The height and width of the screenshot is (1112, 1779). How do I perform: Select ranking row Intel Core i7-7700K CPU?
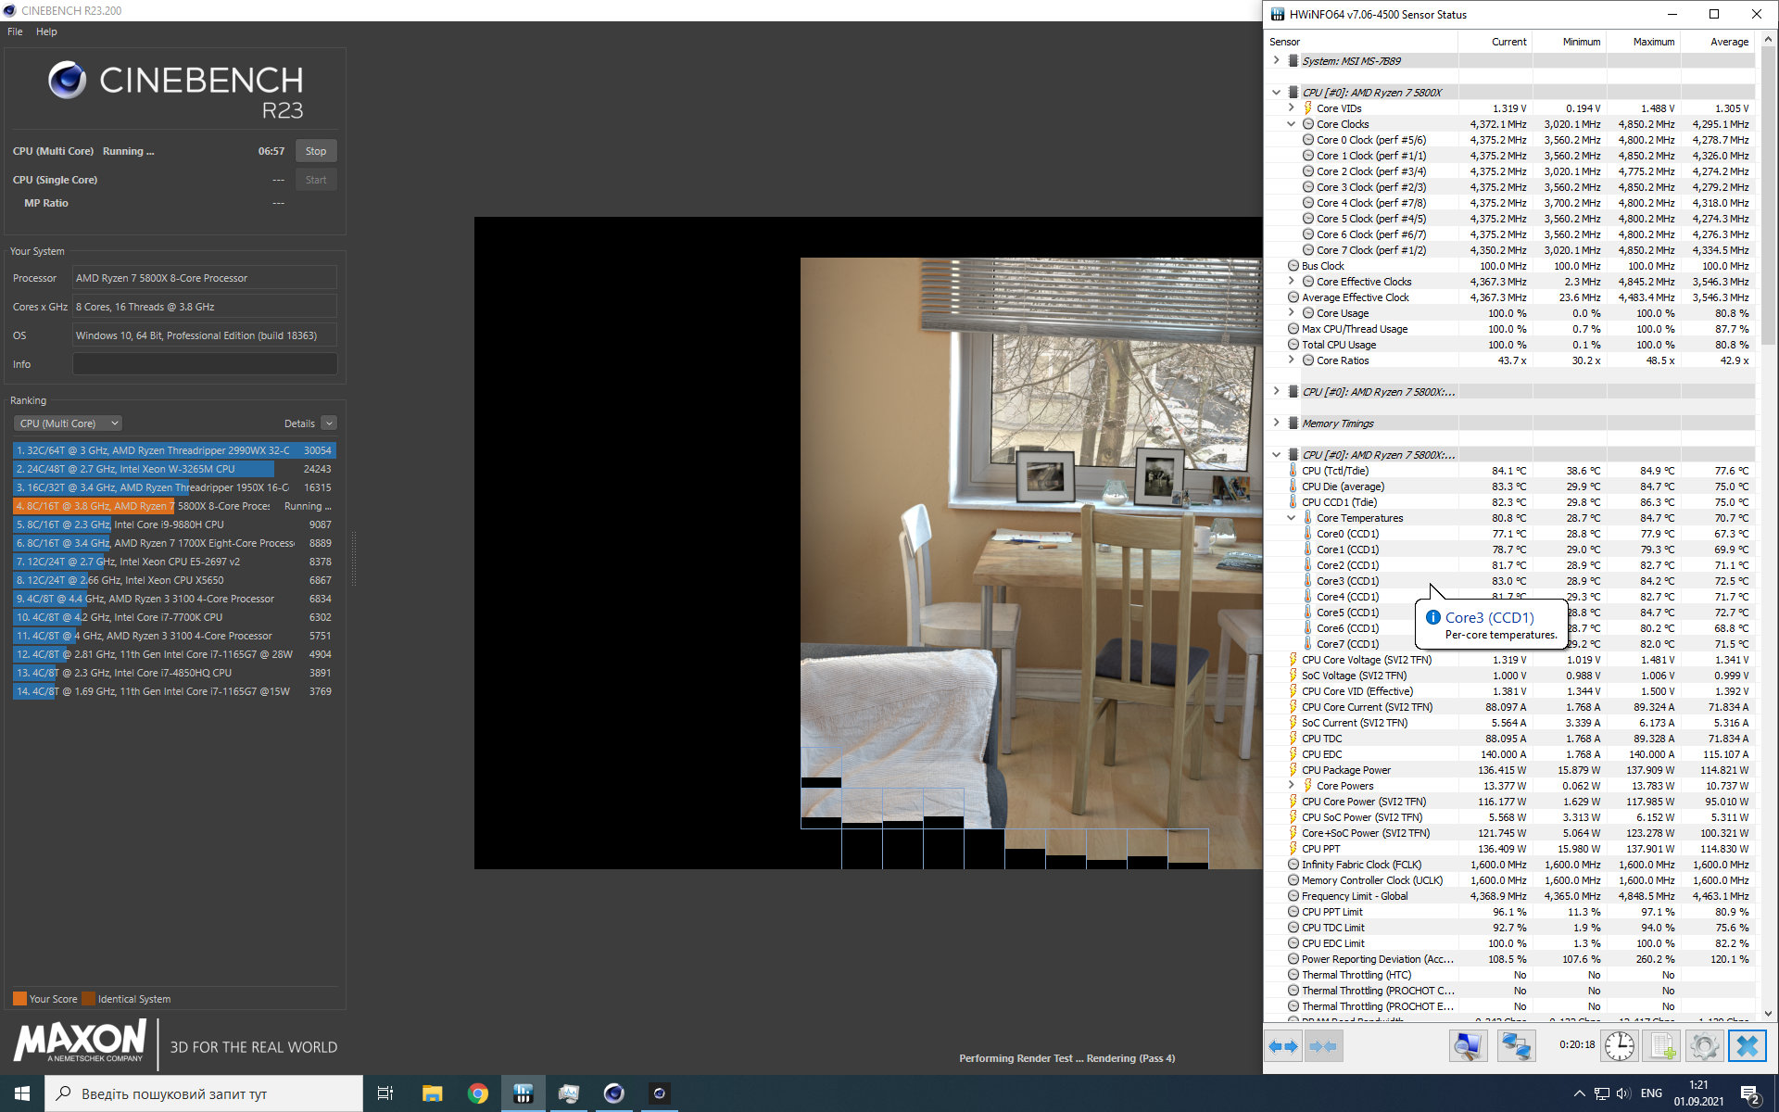pos(174,617)
